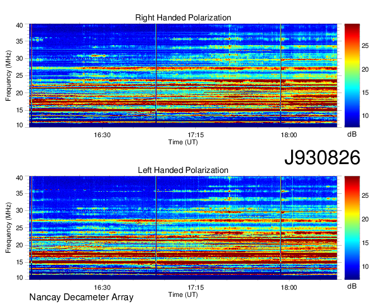Screen dimensions: 375x304
Task: Click inside the Left Handed Polarization spectrogram
Action: pyautogui.click(x=183, y=228)
